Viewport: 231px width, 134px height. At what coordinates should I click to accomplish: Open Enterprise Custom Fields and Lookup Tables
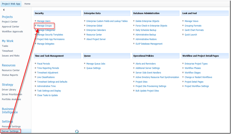point(107,21)
